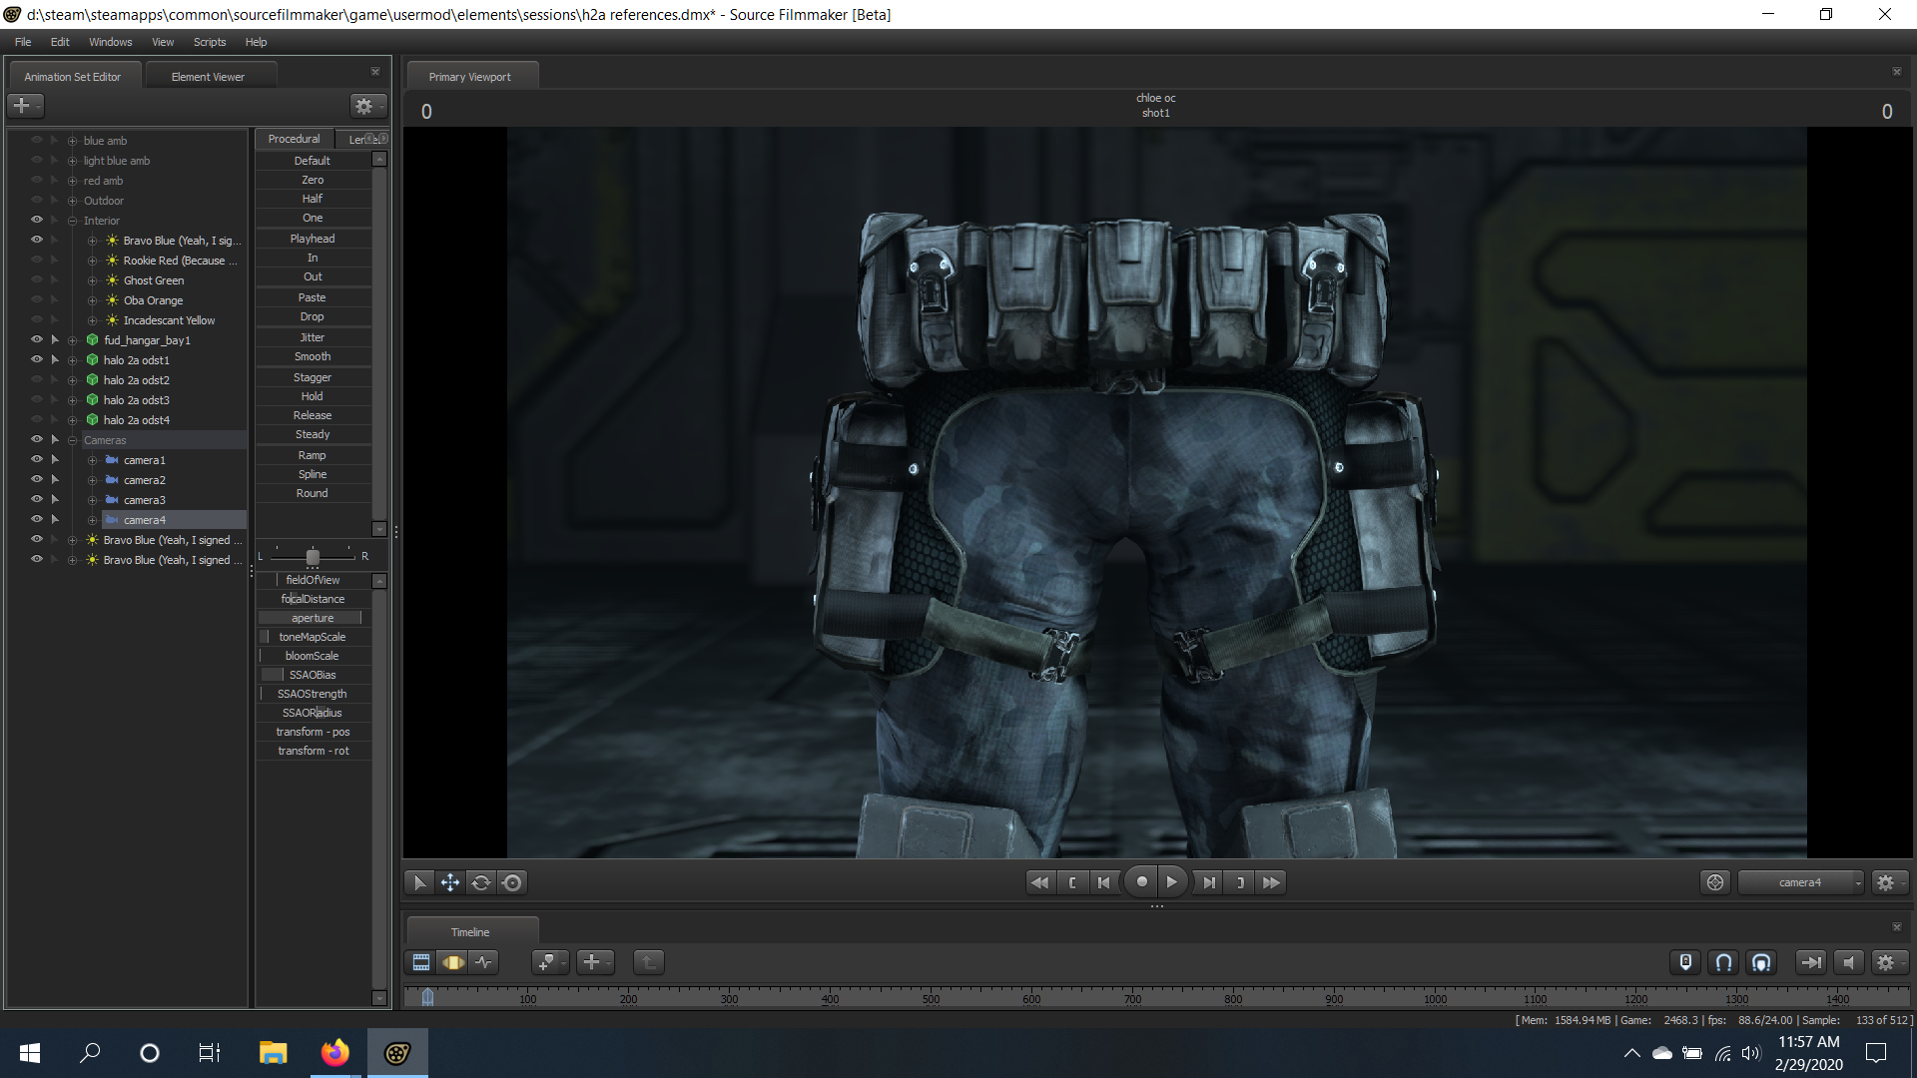Toggle the timeline mute audio icon
This screenshot has height=1078, width=1917.
[x=1849, y=962]
